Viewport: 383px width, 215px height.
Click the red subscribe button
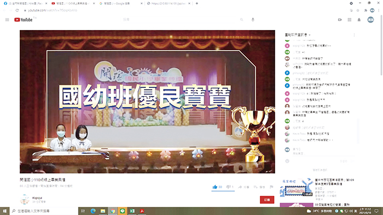tap(267, 200)
